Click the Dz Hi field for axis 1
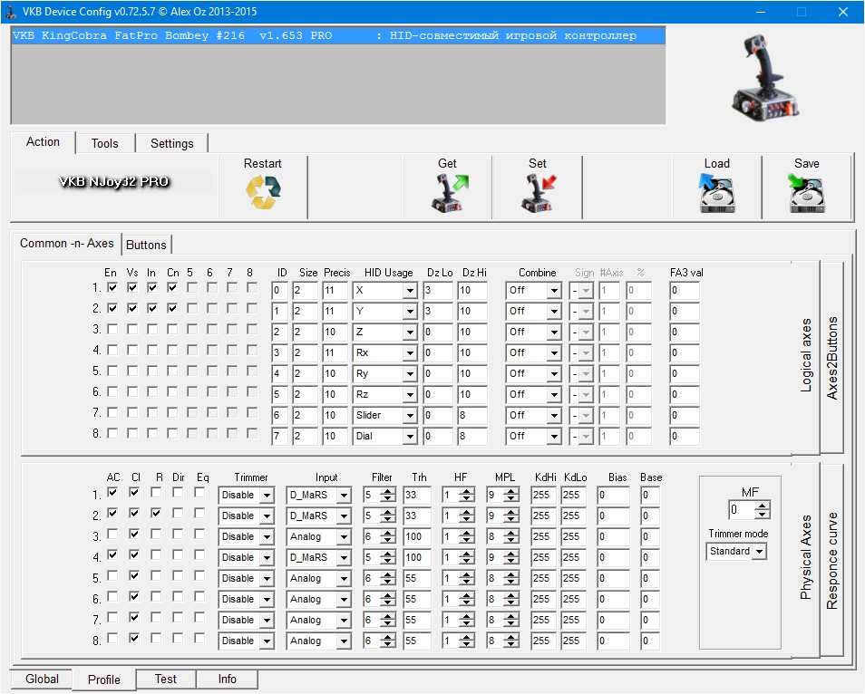 [x=471, y=291]
